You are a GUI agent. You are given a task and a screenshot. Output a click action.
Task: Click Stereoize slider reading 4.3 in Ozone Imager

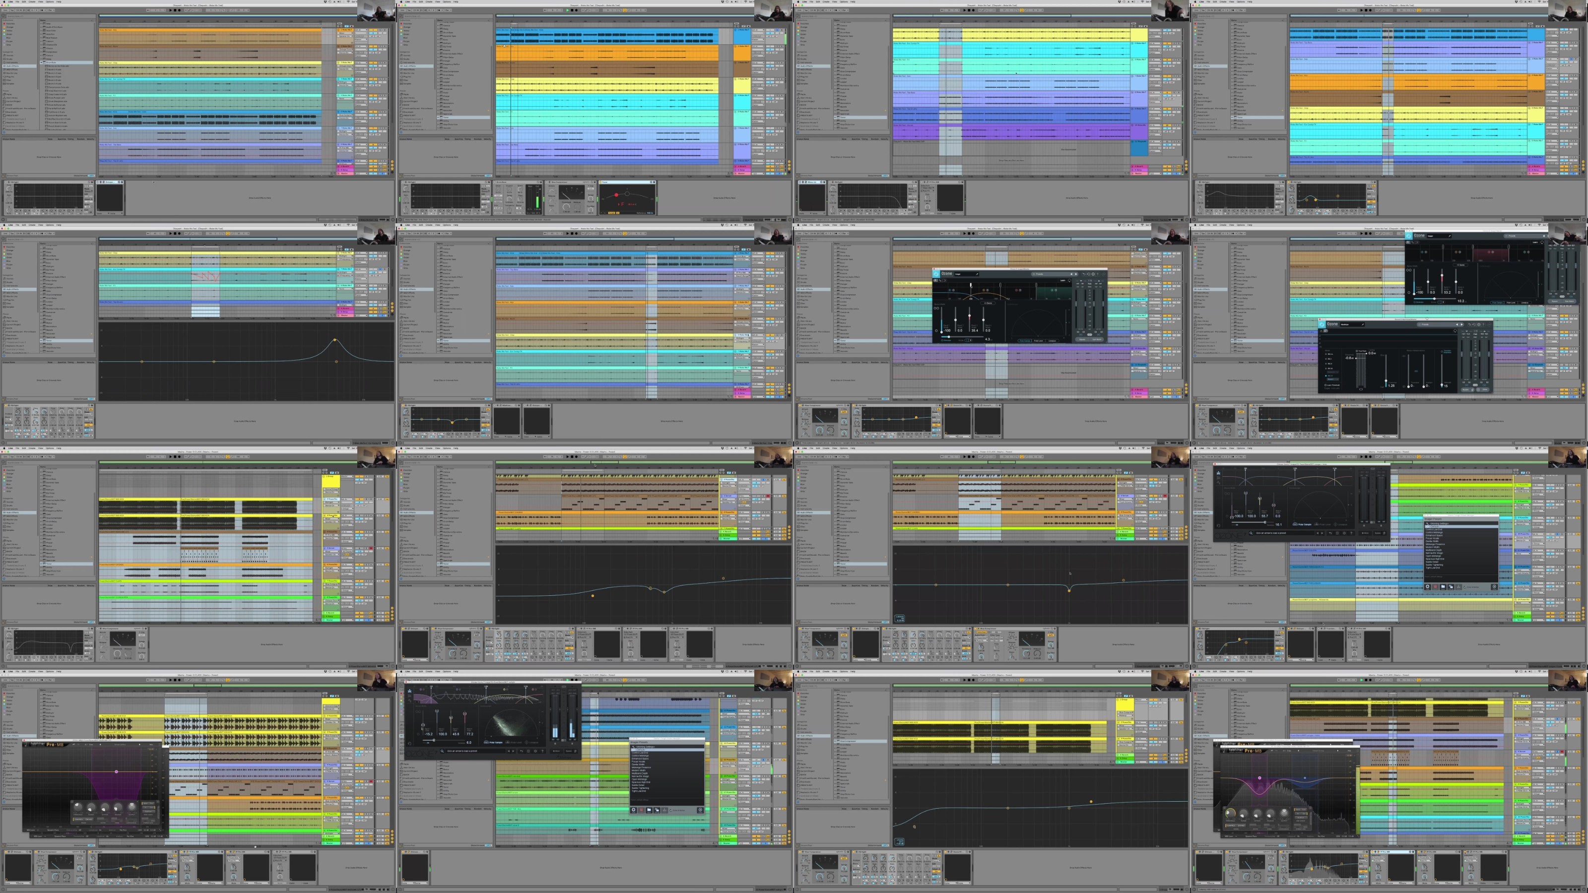962,337
